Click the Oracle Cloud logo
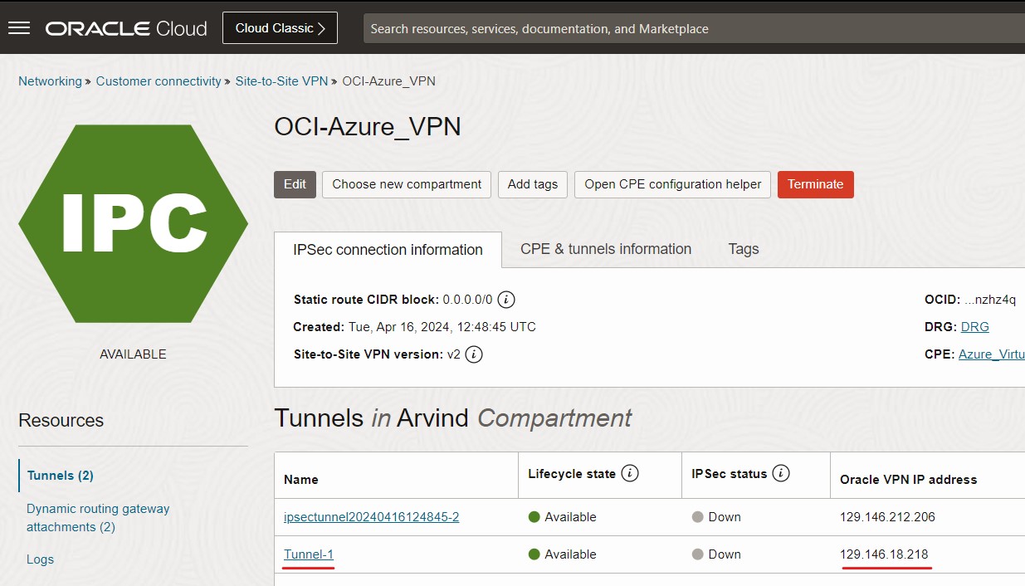Screen dimensions: 1025x586 [126, 28]
